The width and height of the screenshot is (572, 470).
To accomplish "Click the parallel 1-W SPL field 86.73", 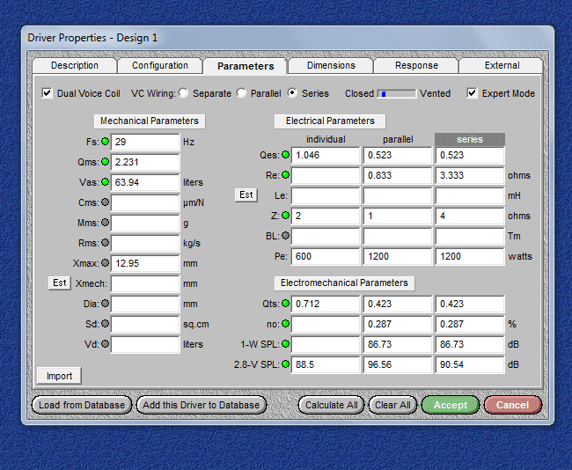I will pyautogui.click(x=398, y=344).
